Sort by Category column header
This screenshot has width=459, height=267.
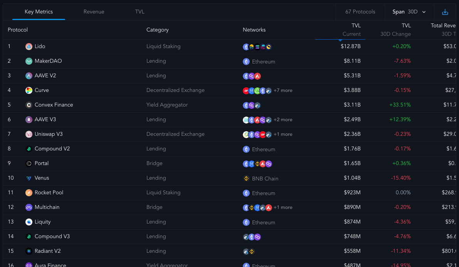(x=158, y=30)
